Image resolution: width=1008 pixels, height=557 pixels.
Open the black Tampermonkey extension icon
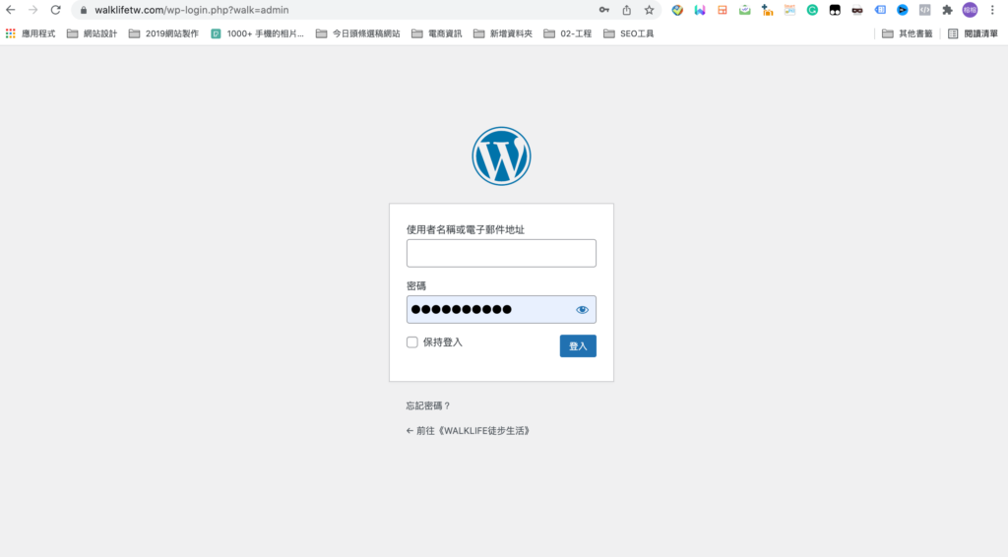(835, 10)
